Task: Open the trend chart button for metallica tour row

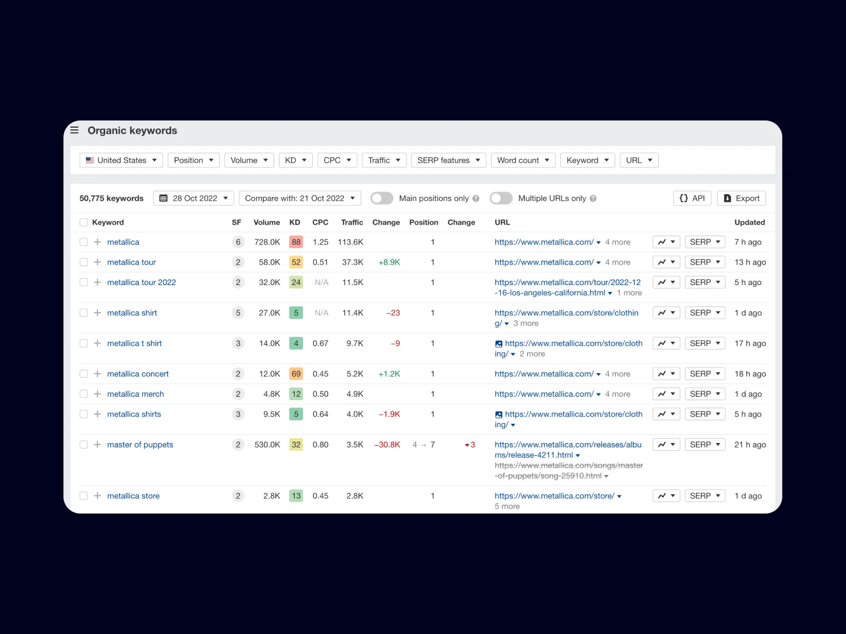Action: tap(666, 263)
